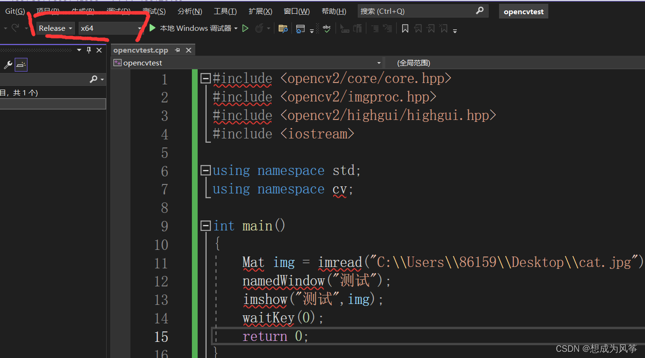Open overflow arrow after bookmark icons
The image size is (645, 358).
tap(455, 31)
